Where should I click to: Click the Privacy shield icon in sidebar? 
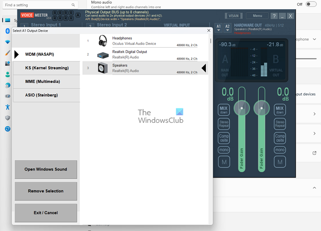tap(8, 118)
